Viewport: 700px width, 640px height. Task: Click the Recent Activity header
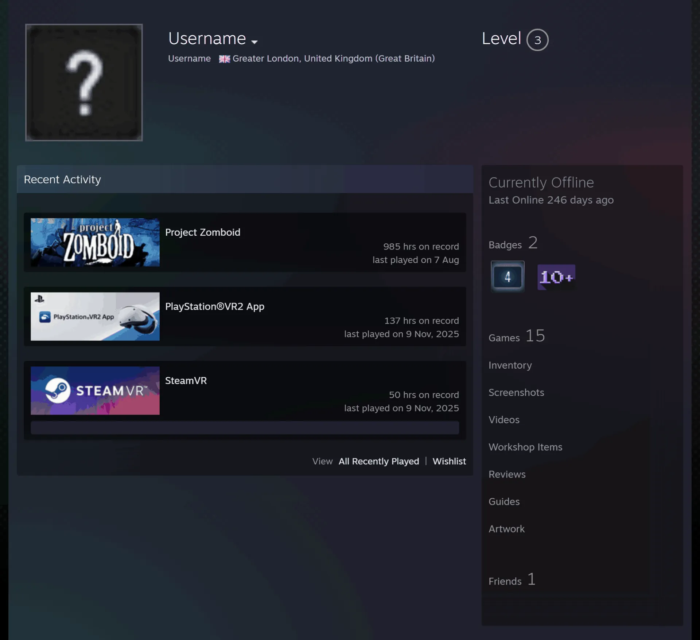[x=245, y=179]
